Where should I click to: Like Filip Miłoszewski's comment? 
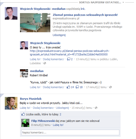58,125
